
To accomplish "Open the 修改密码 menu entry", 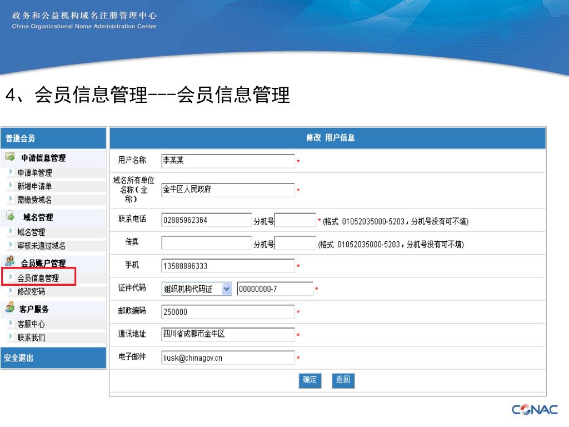I will click(31, 291).
